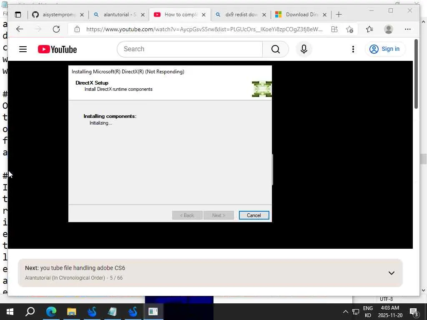Click the YouTube search magnifier button
This screenshot has height=320, width=427.
275,49
